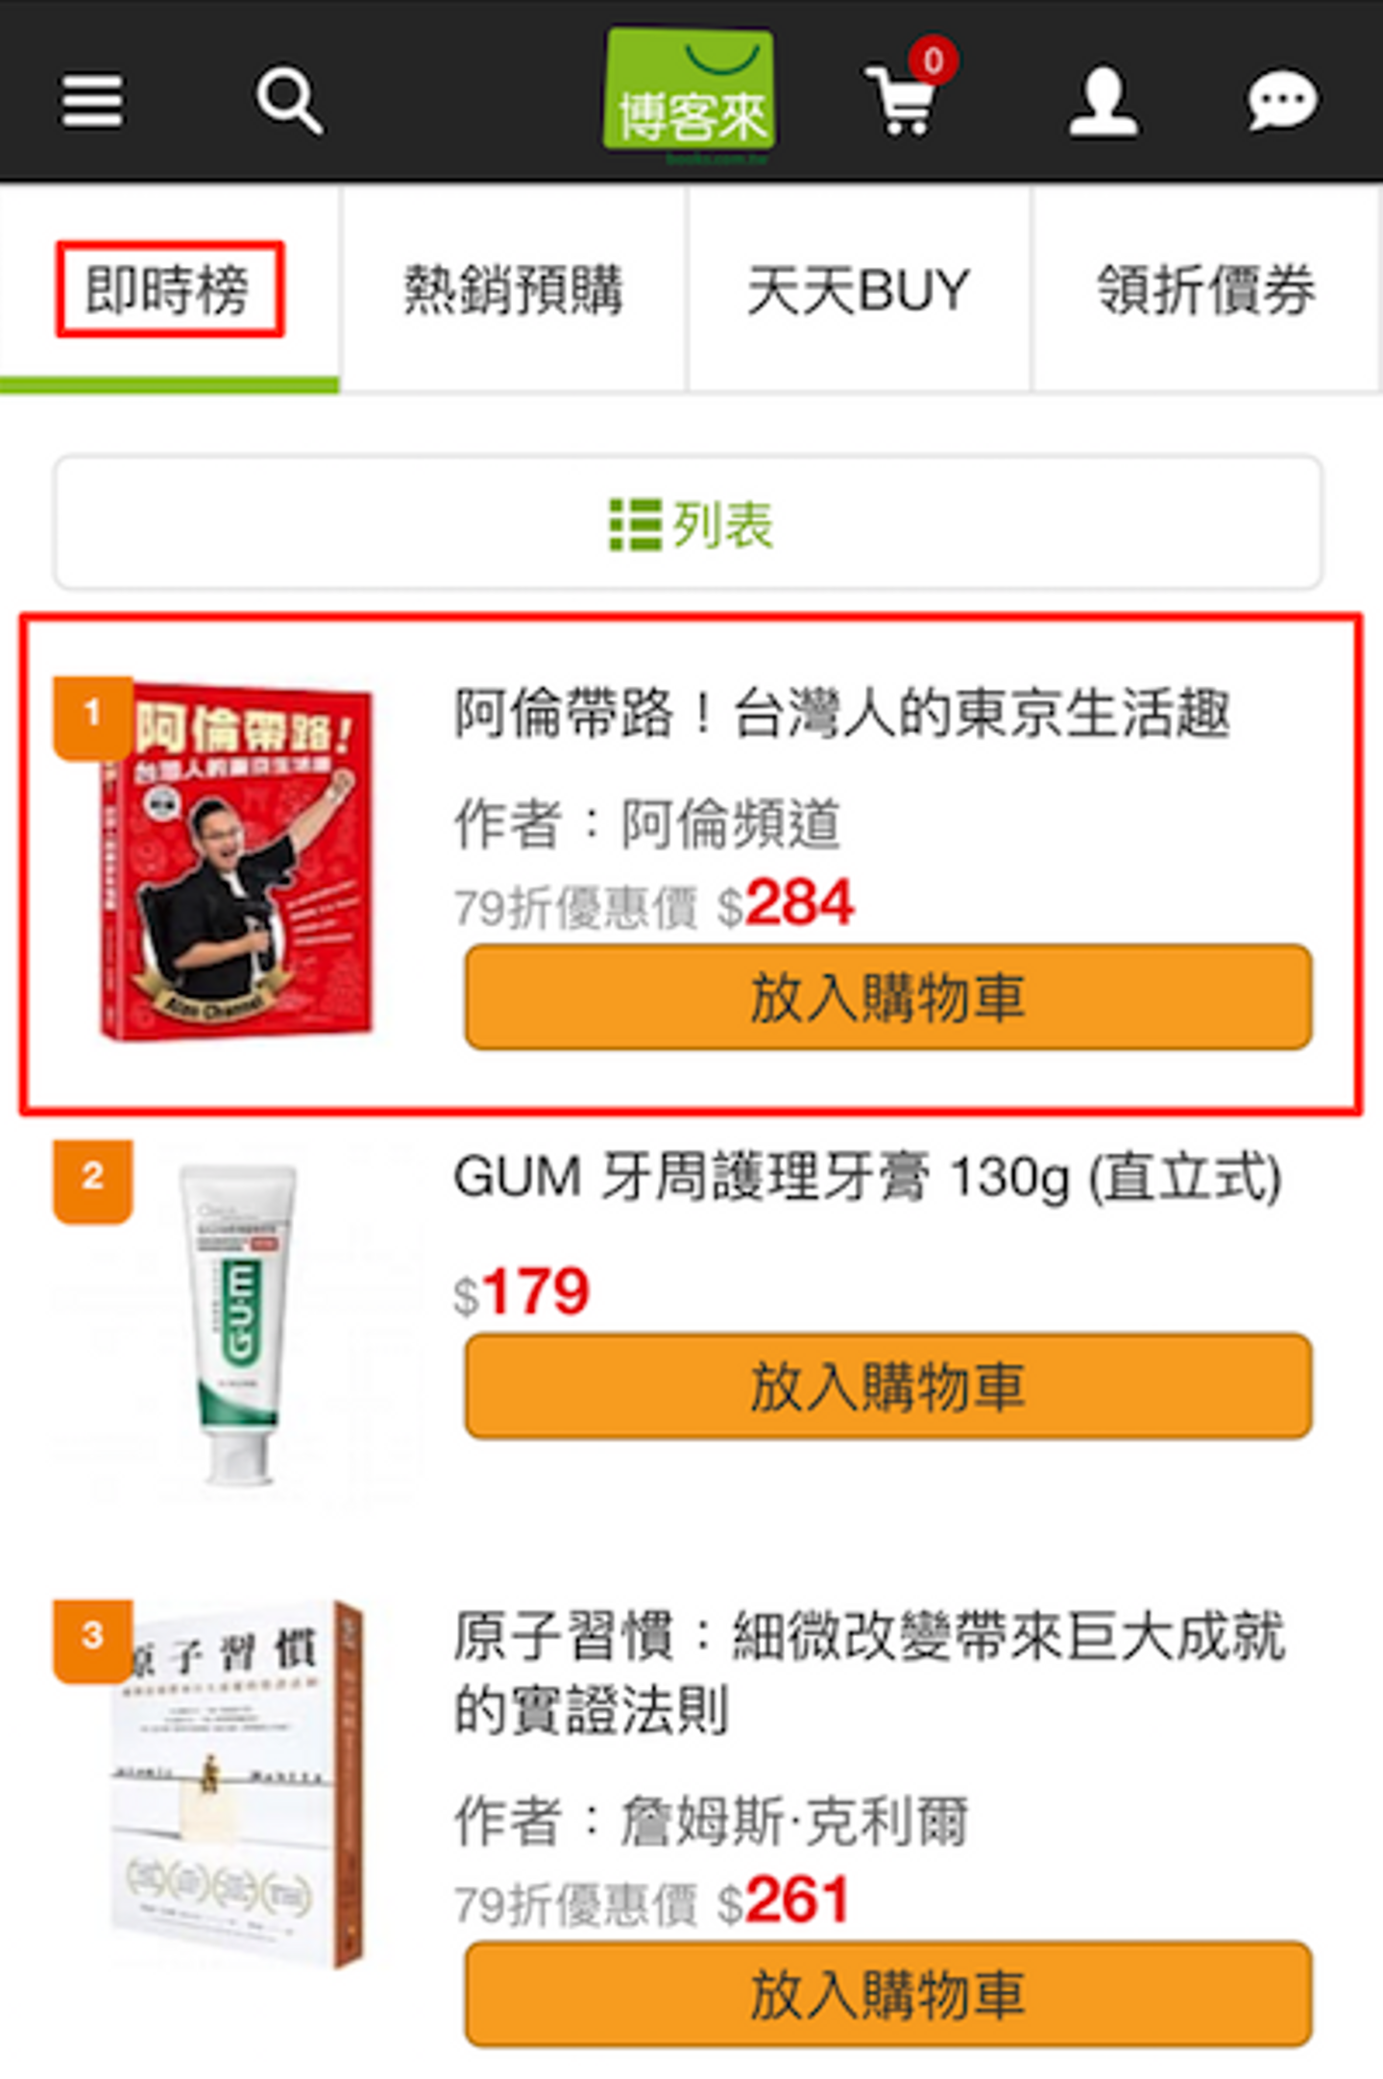Open the 領折價券 tab
Image resolution: width=1383 pixels, height=2079 pixels.
pos(1207,289)
